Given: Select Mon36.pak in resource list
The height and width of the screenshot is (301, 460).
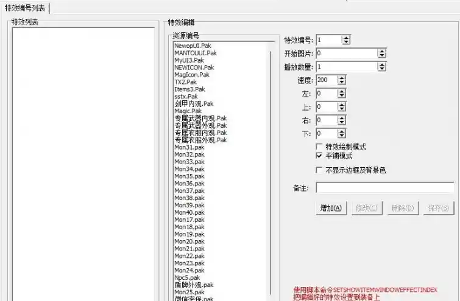Looking at the screenshot, I should click(x=189, y=183).
